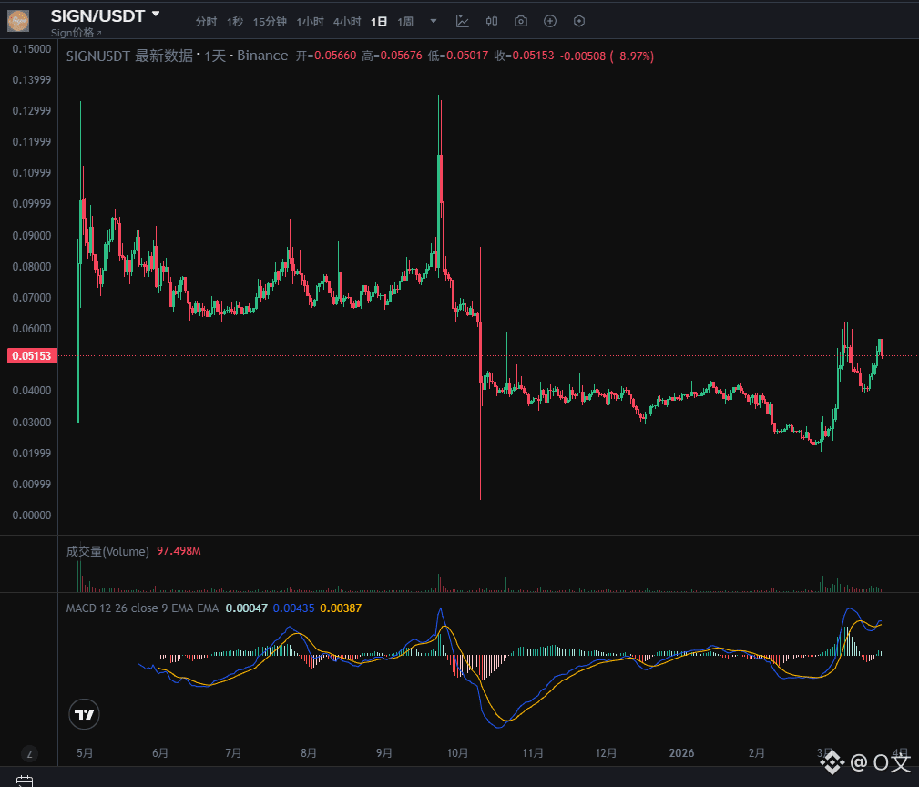
Task: Click the plus-circle add icon
Action: pyautogui.click(x=550, y=21)
